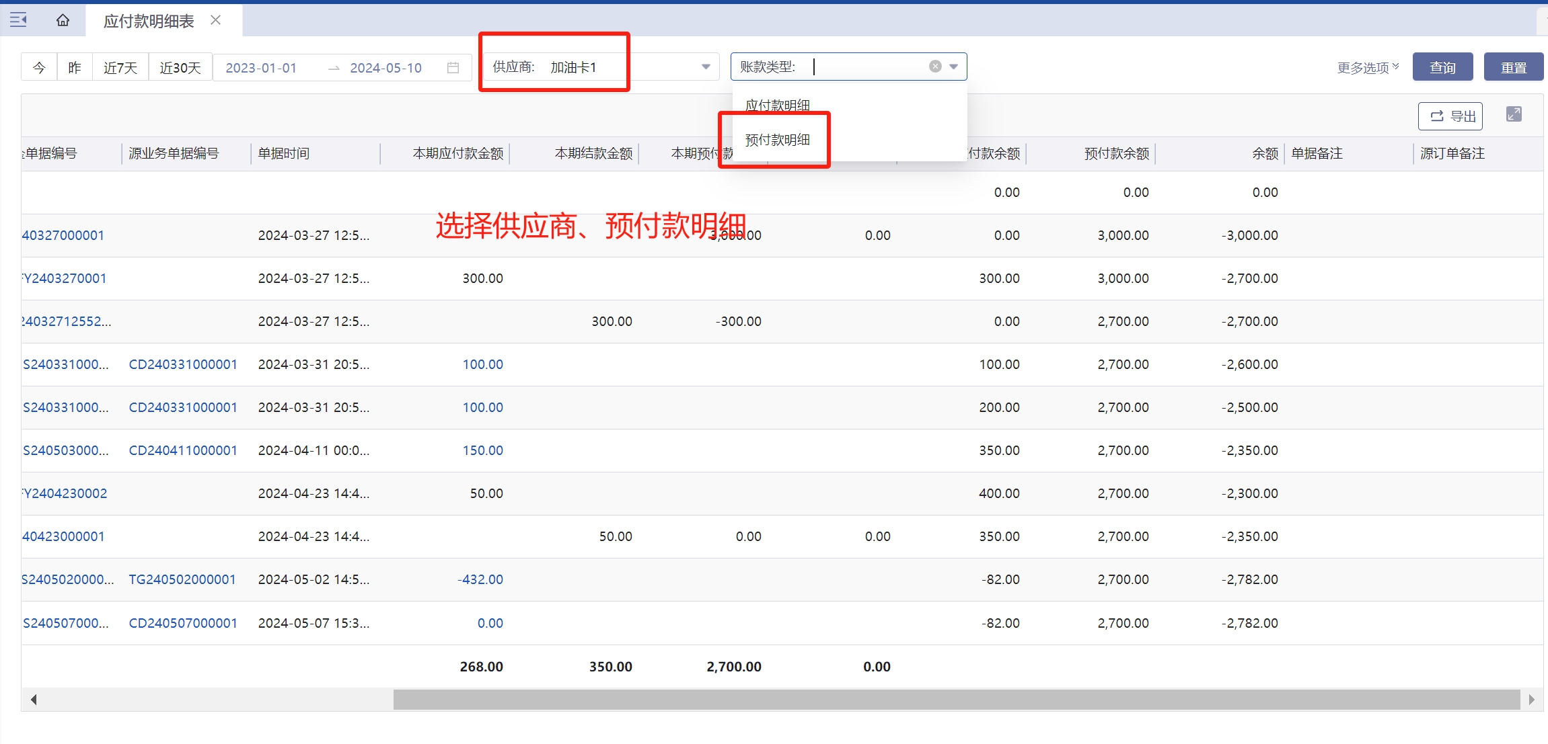Open source order link CD240507000001
Image resolution: width=1548 pixels, height=744 pixels.
coord(183,623)
